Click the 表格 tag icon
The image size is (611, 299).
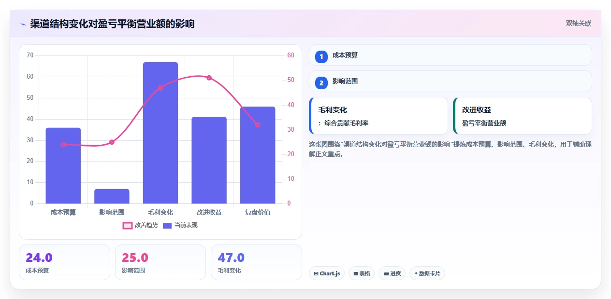[356, 273]
